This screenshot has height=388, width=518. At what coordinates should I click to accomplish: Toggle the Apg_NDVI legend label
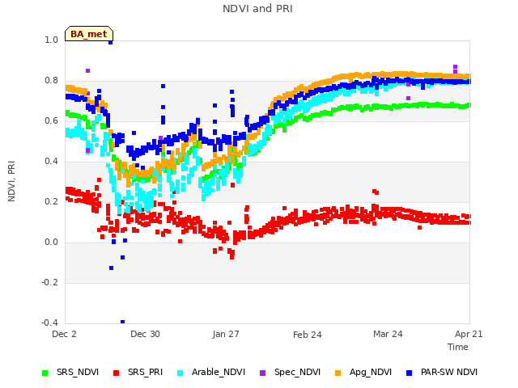tap(371, 372)
